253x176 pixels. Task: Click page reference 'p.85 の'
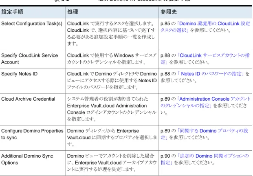pos(168,24)
